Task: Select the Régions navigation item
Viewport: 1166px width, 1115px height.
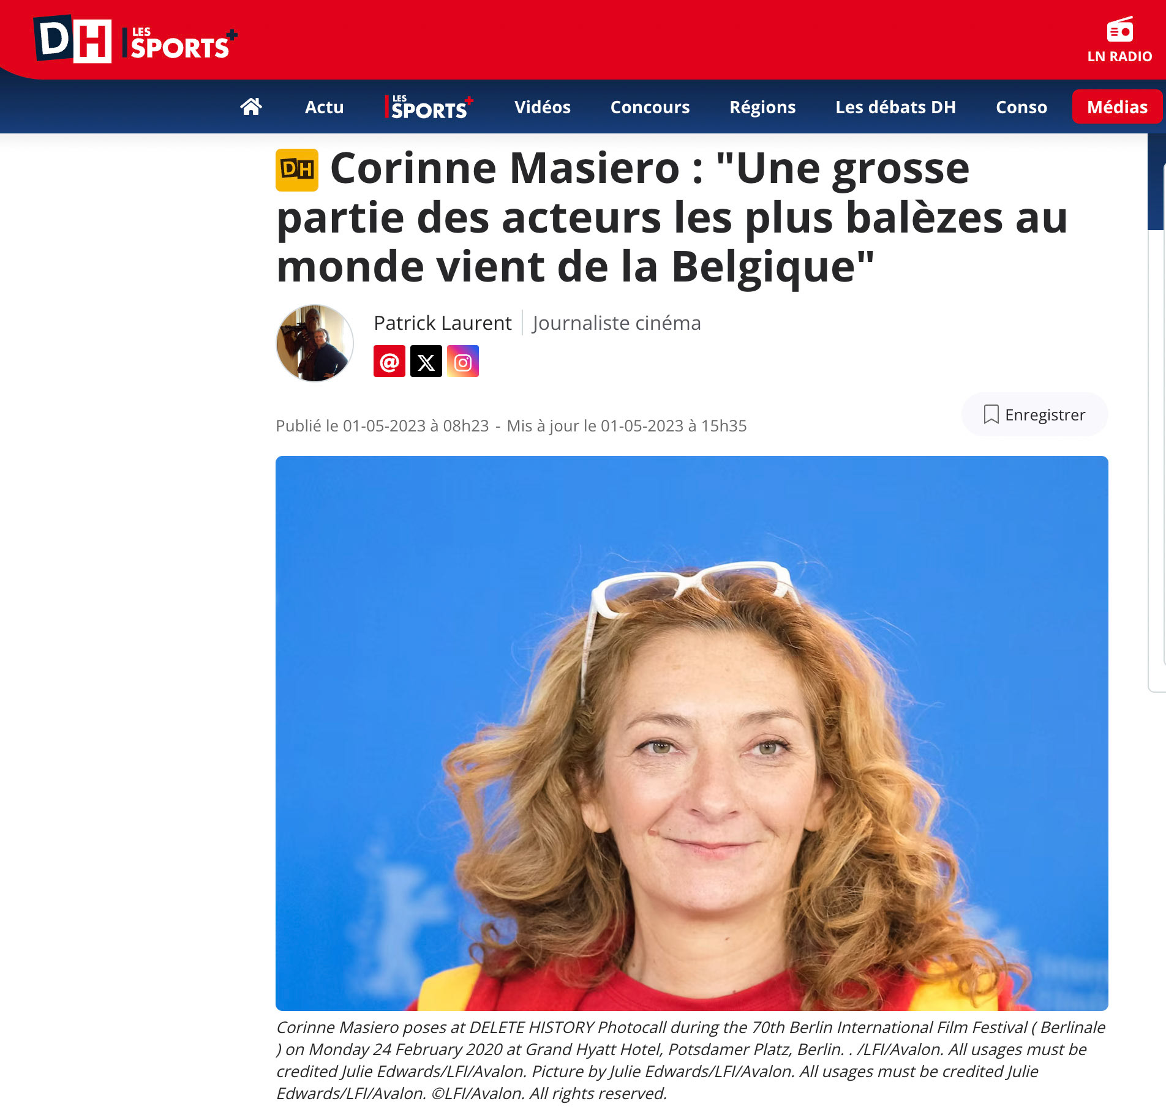Action: 762,106
